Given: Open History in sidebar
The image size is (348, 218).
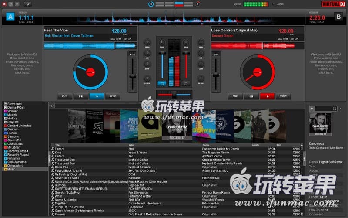Looking at the screenshot, I should click(12, 118).
